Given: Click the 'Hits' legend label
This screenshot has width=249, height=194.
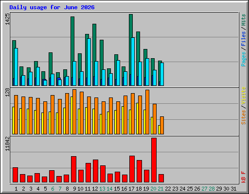Looking at the screenshot, I should pyautogui.click(x=244, y=20).
